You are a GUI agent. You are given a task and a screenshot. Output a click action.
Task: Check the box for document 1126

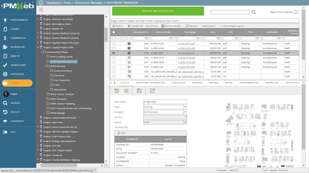pos(113,58)
